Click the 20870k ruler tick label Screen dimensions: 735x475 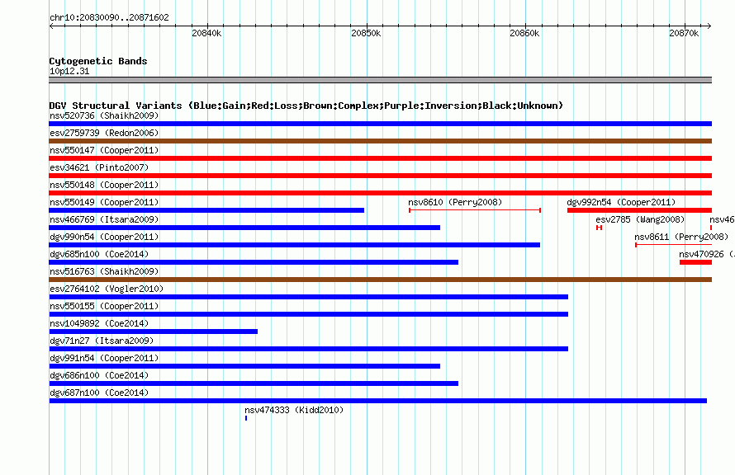coord(684,33)
